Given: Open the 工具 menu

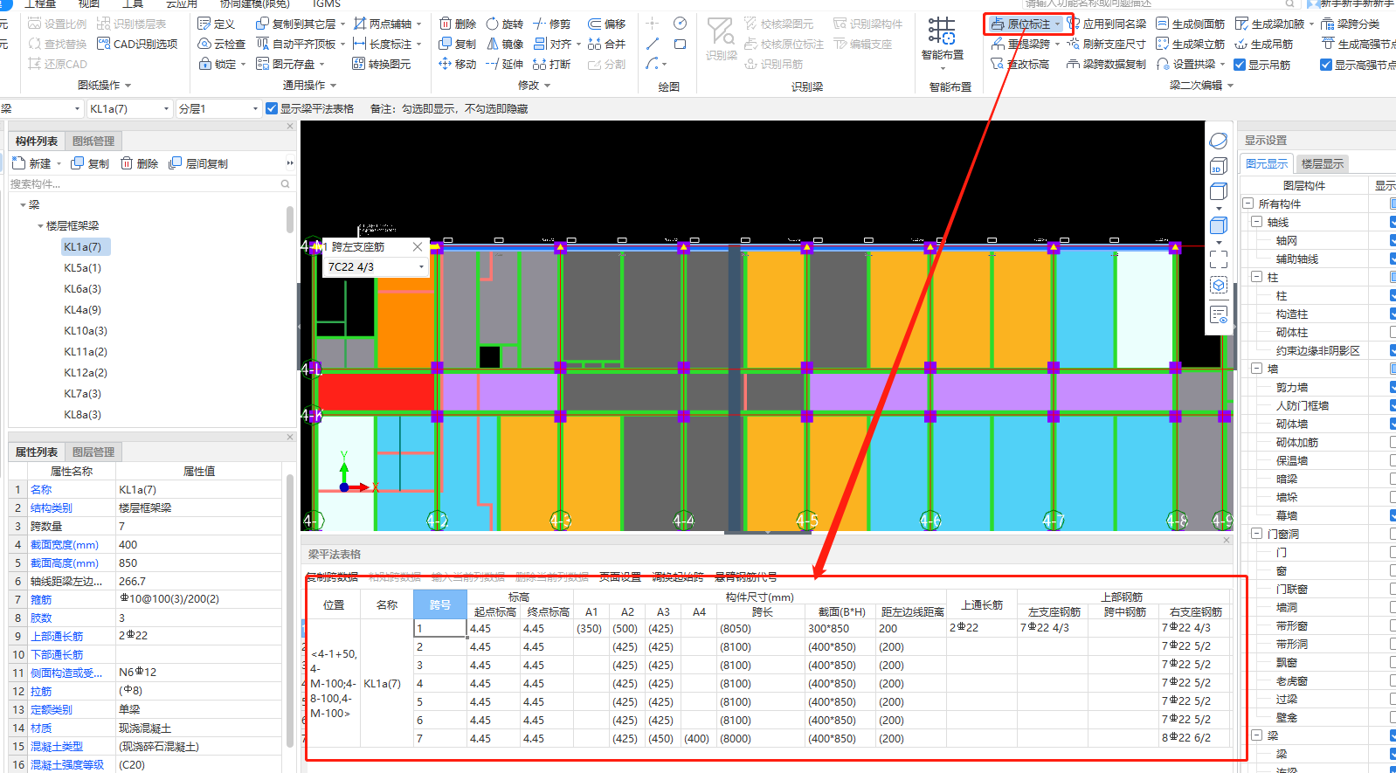Looking at the screenshot, I should tap(133, 4).
